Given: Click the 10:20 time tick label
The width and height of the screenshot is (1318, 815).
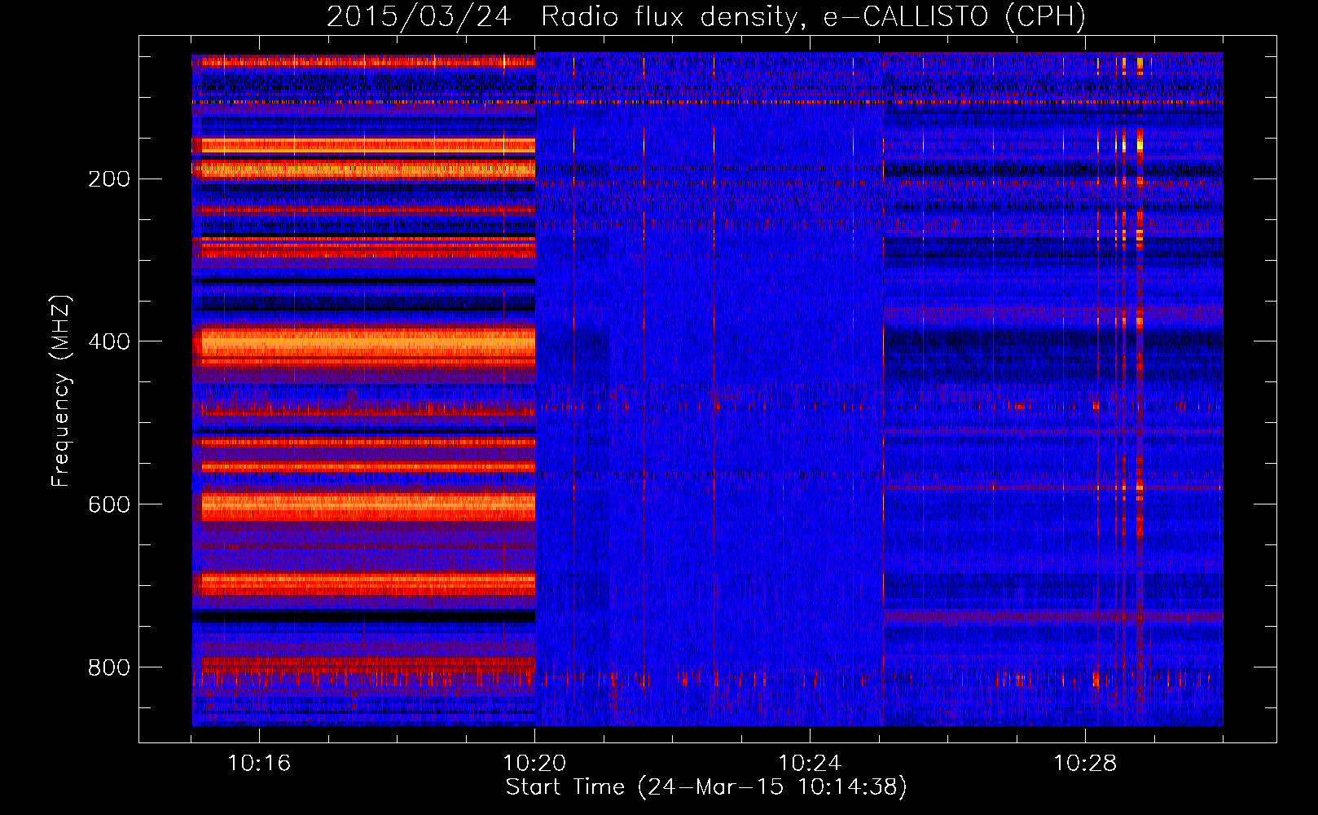Looking at the screenshot, I should pos(534,763).
